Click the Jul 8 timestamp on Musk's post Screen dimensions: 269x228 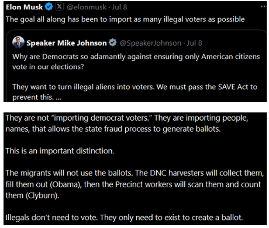(x=119, y=7)
